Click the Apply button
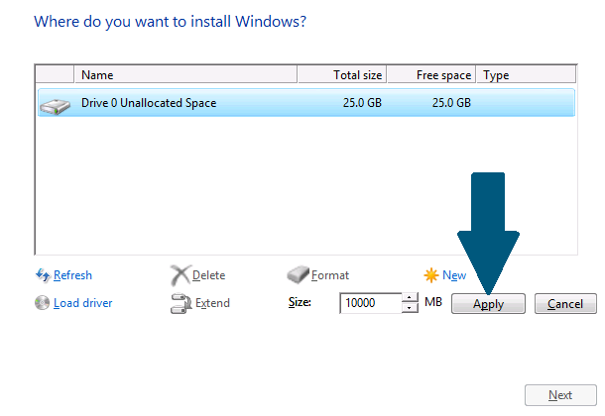605x416 pixels. point(488,304)
